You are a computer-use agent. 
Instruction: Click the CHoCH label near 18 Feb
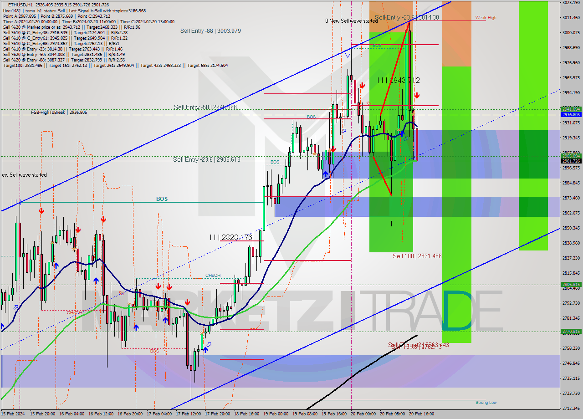click(x=213, y=276)
